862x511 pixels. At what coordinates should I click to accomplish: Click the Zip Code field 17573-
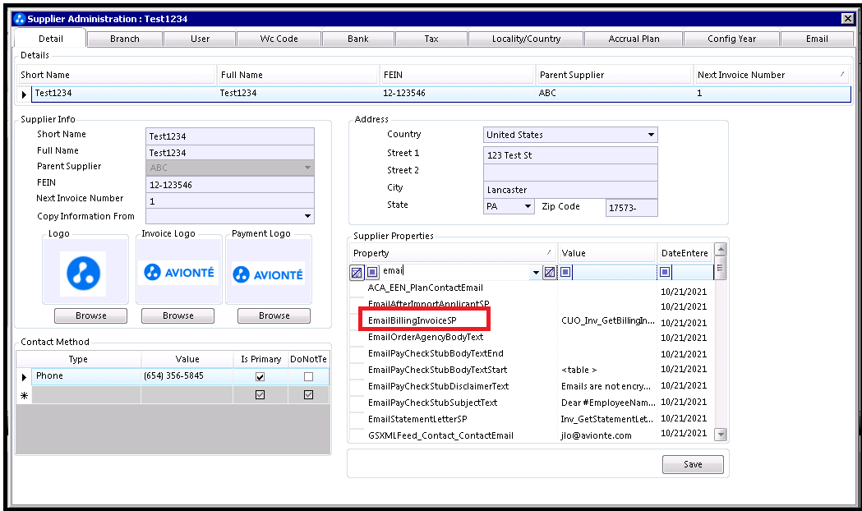point(632,208)
